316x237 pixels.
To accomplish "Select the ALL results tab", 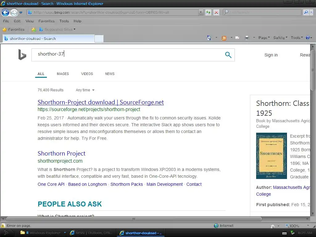I will 41,74.
